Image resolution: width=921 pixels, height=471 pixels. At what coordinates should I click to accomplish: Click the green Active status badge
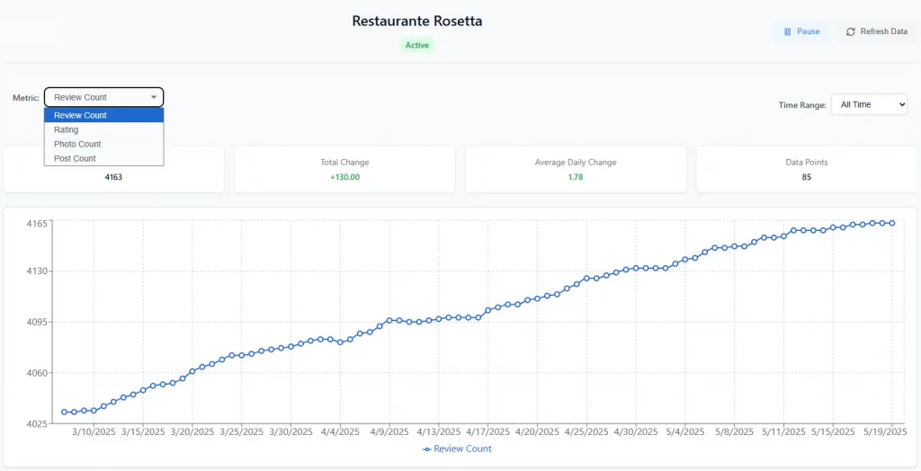pos(417,45)
